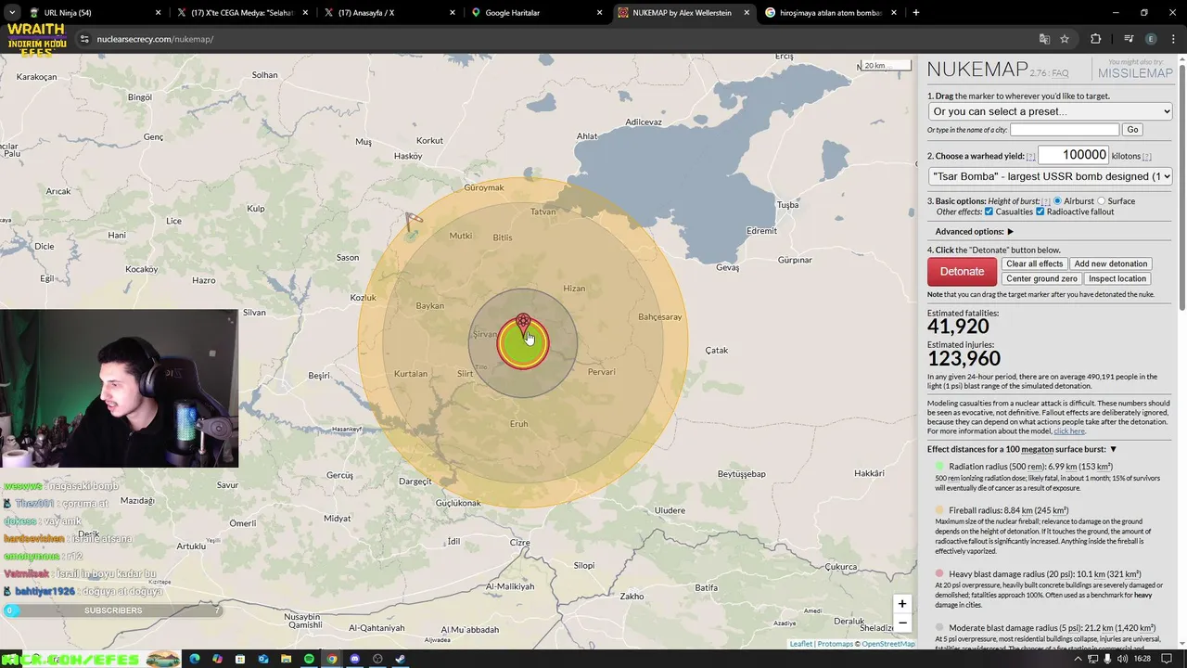The height and width of the screenshot is (668, 1187).
Task: Click the sidebar vertical scrollbar
Action: click(1181, 186)
